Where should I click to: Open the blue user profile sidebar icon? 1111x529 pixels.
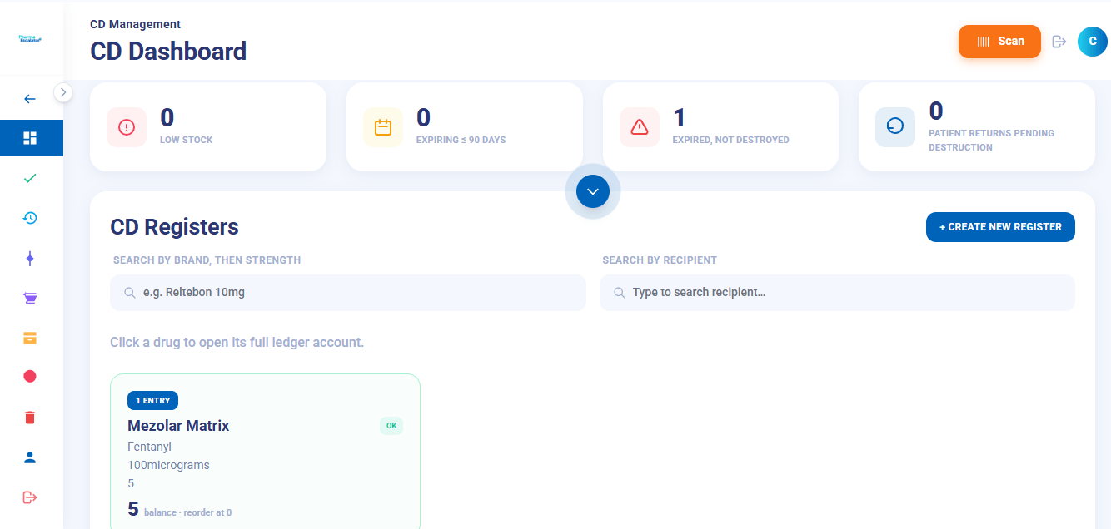tap(30, 457)
